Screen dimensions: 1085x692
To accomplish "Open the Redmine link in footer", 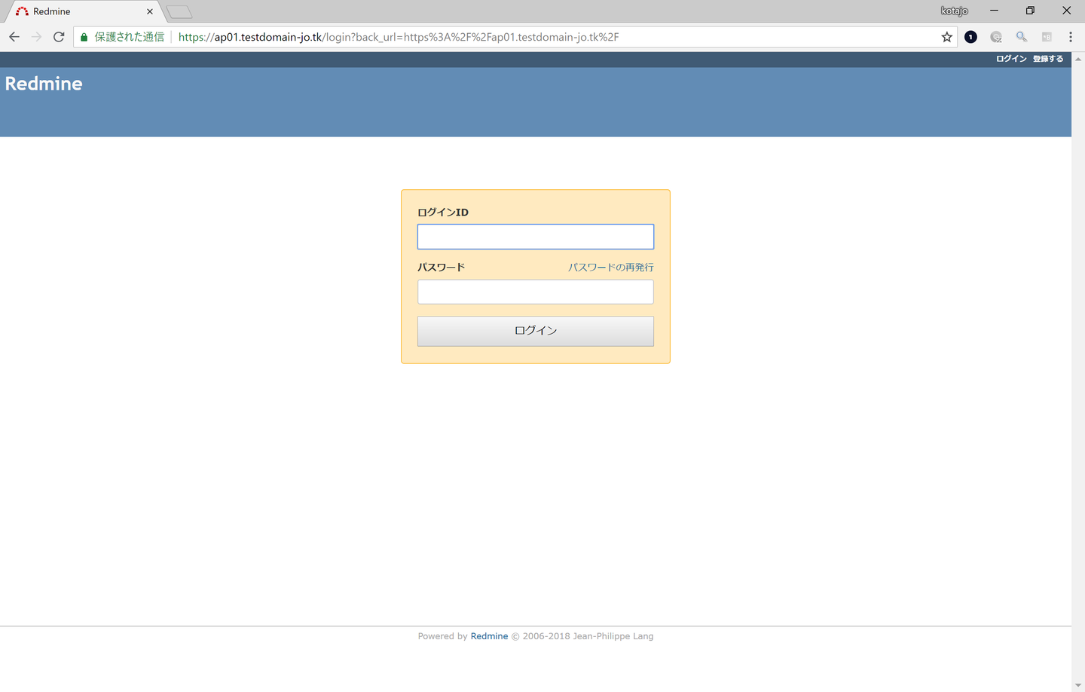I will (x=489, y=636).
